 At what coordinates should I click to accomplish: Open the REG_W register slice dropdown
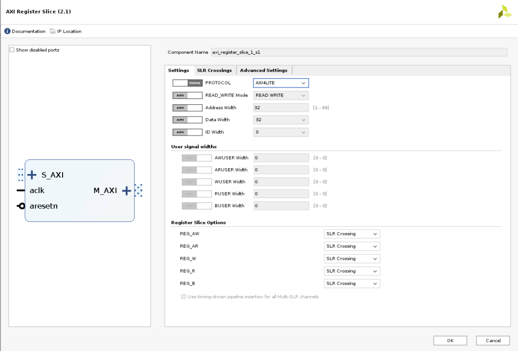[352, 259]
